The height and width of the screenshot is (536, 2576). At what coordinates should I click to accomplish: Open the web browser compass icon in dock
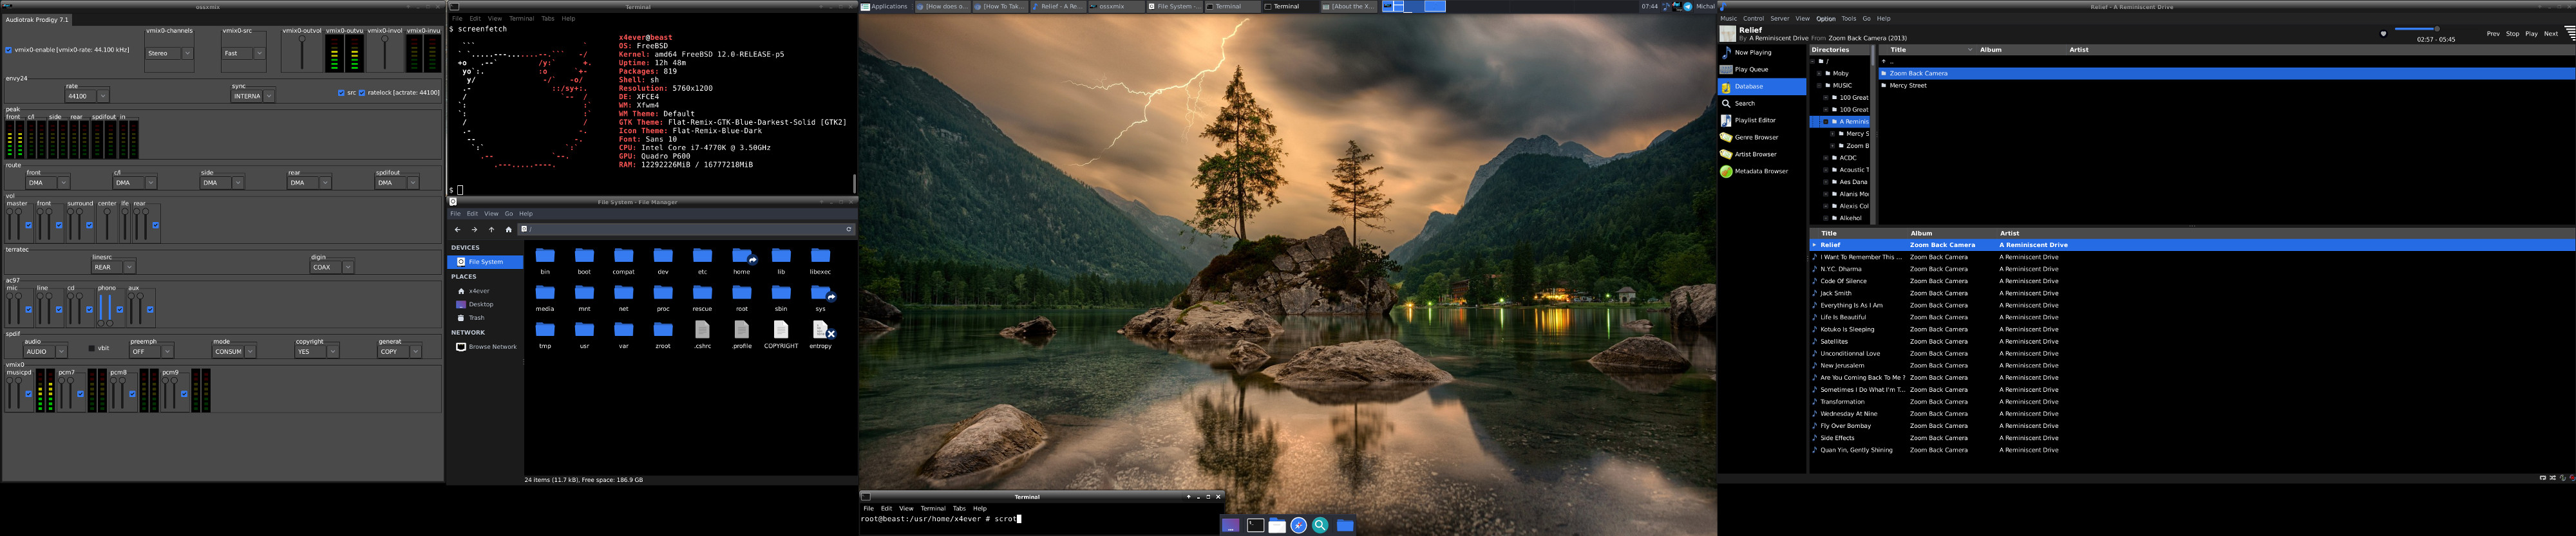coord(1299,525)
